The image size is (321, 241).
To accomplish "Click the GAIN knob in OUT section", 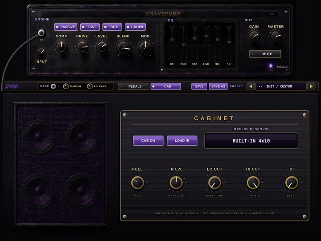I will [x=254, y=36].
